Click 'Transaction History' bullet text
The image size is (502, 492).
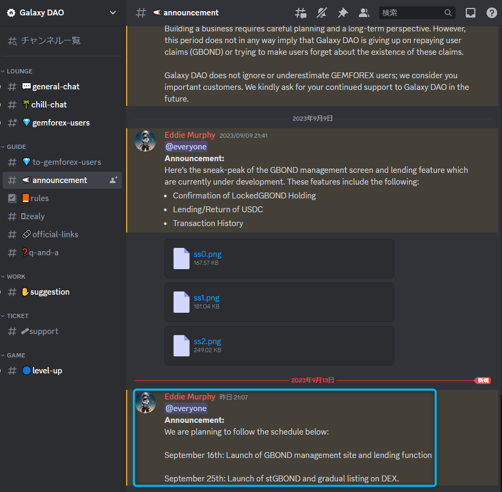click(x=208, y=223)
